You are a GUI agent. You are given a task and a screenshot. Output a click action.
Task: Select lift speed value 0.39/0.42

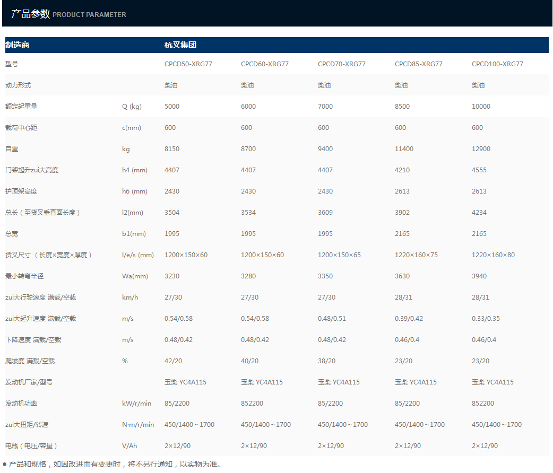(x=409, y=319)
